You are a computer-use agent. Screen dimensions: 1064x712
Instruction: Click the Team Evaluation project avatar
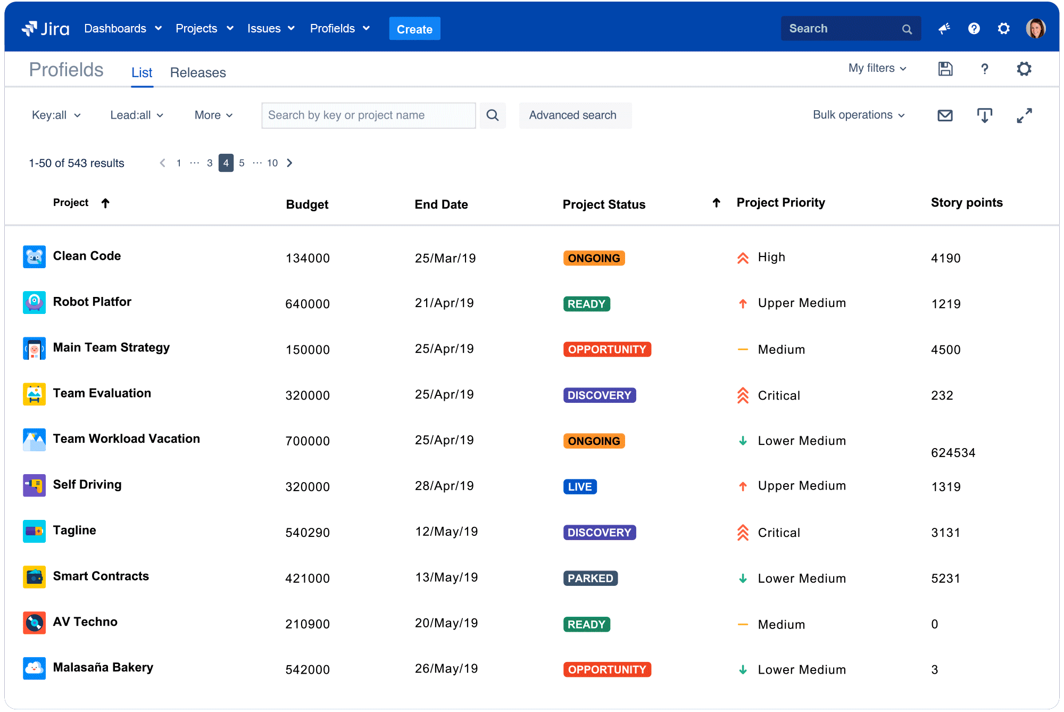(34, 394)
